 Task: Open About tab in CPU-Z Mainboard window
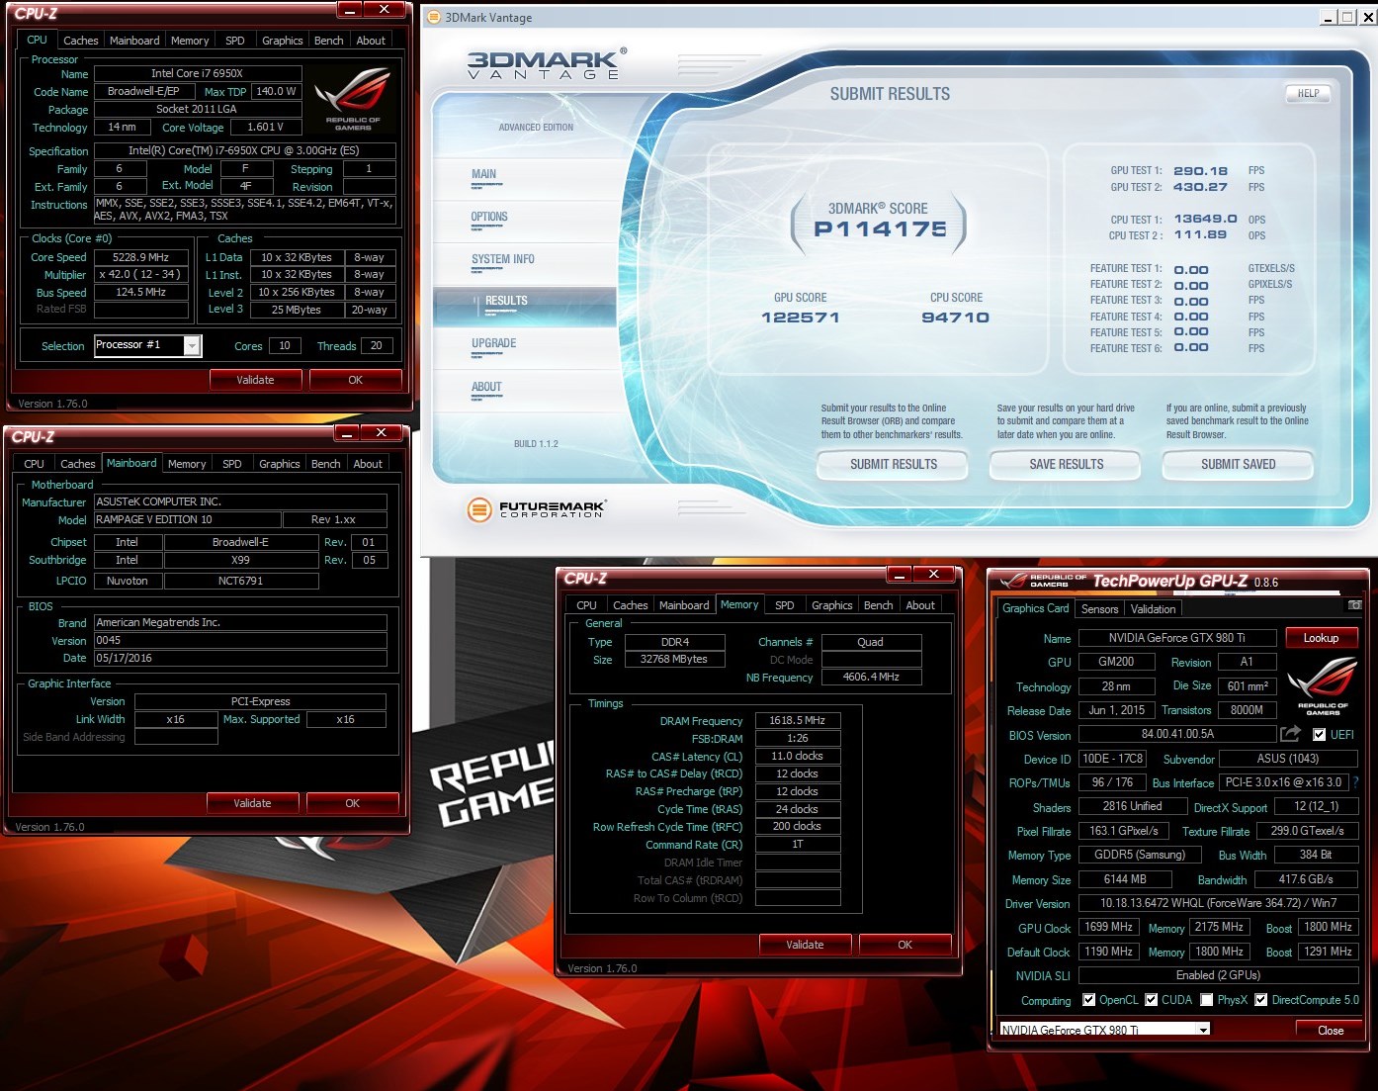368,464
